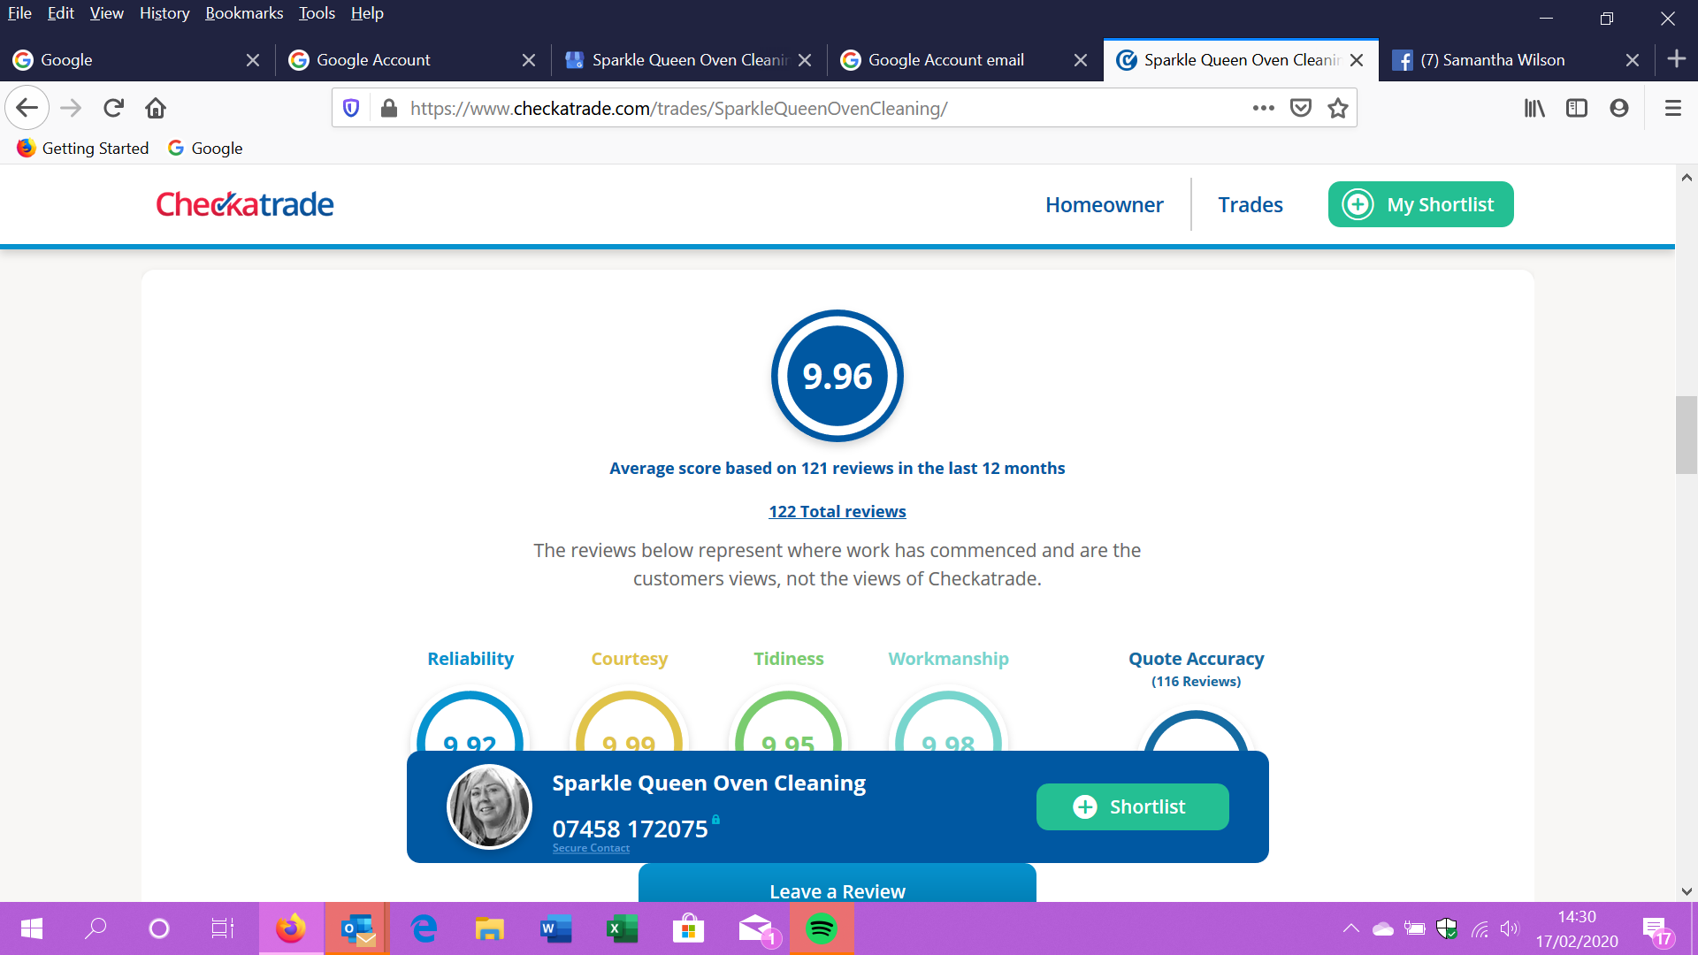Open File Explorer from the taskbar
Image resolution: width=1698 pixels, height=955 pixels.
click(490, 928)
